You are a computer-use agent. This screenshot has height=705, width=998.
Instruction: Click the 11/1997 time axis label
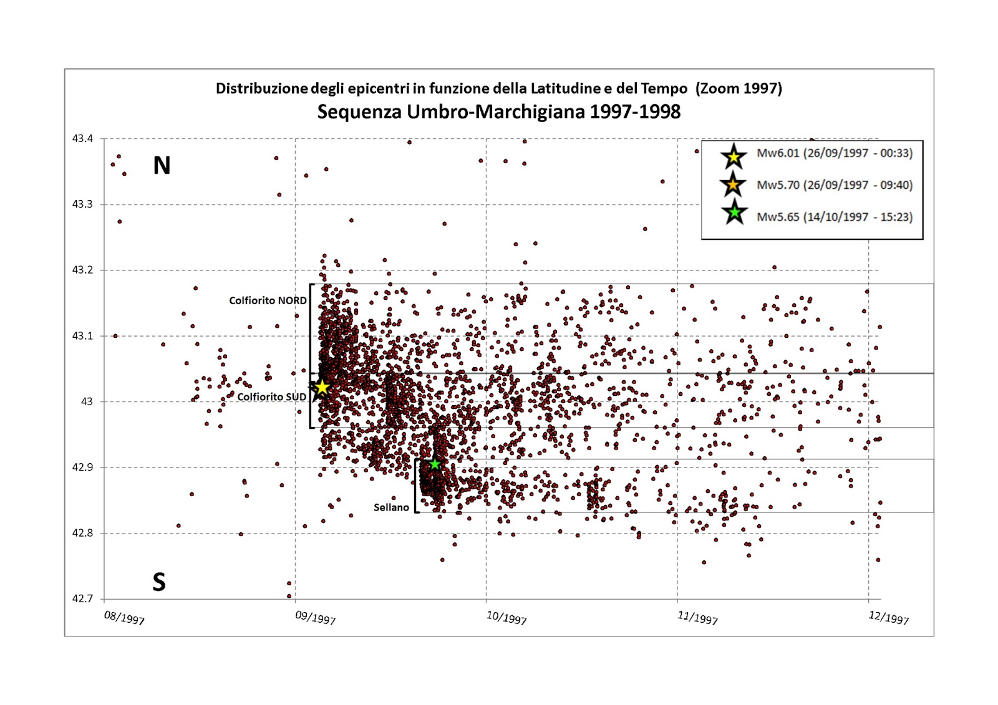[698, 618]
